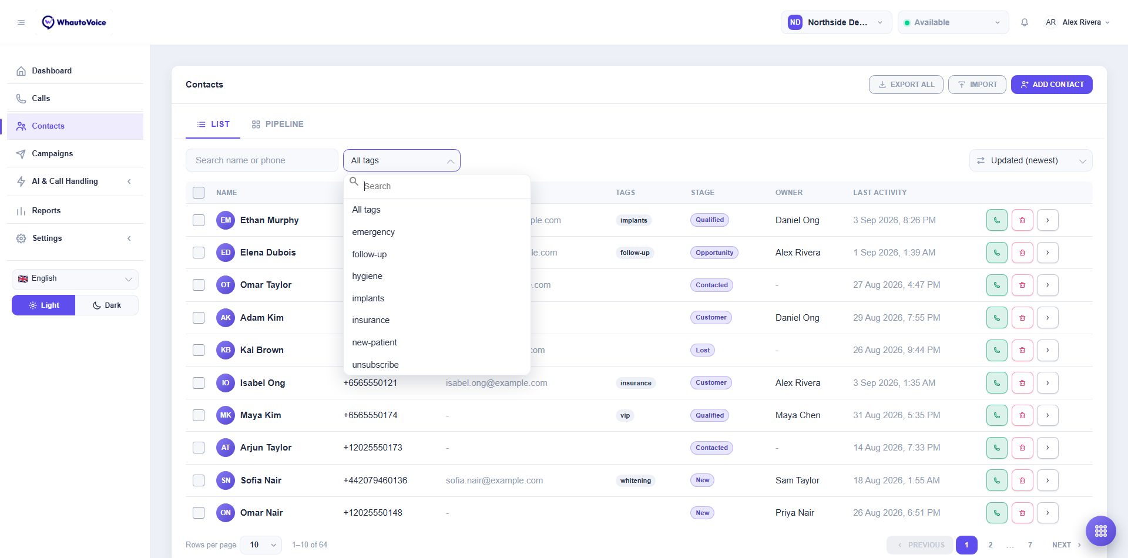Open the Updated (newest) sort dropdown
The image size is (1128, 558).
coord(1030,160)
